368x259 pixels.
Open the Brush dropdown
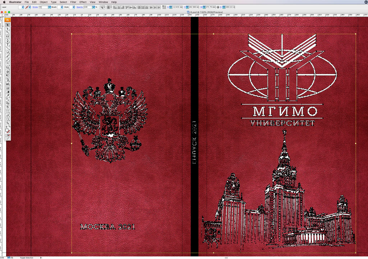tap(62, 7)
